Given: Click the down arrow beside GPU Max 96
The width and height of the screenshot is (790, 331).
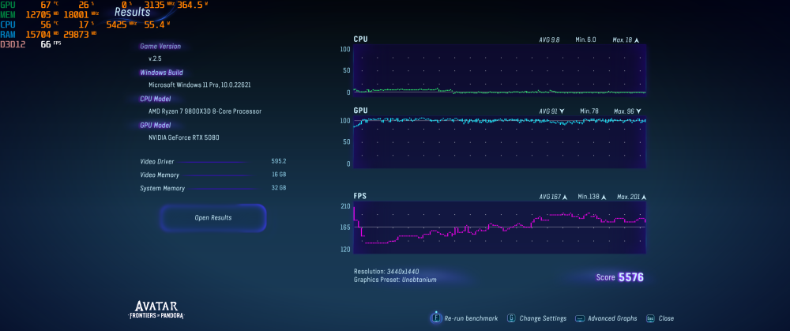Looking at the screenshot, I should [x=638, y=111].
